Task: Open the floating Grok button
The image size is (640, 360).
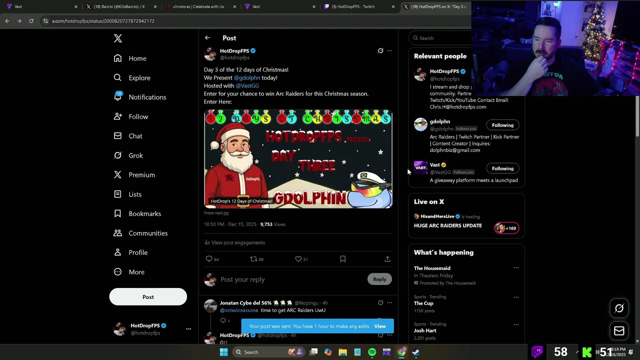Action: click(619, 308)
